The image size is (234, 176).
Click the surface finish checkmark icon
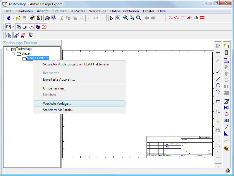point(226,127)
